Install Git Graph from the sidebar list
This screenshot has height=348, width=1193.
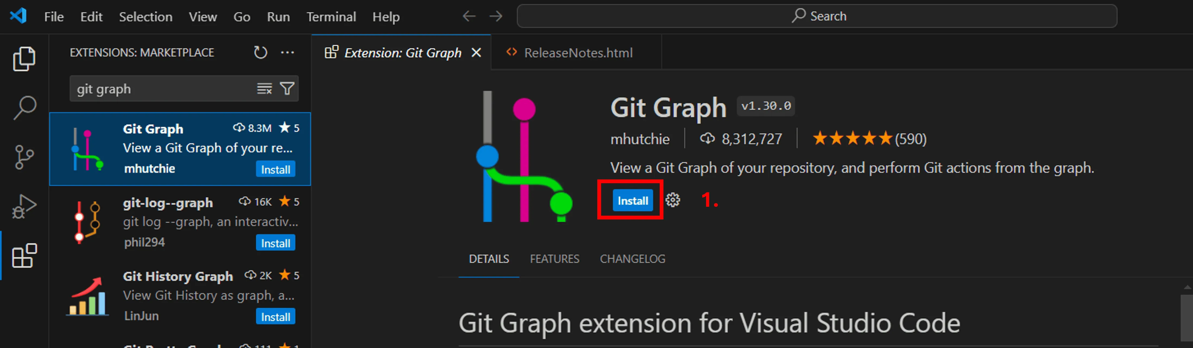275,170
